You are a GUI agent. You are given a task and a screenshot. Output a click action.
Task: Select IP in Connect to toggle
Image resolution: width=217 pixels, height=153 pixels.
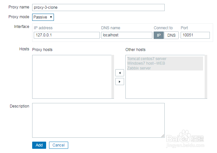[159, 35]
